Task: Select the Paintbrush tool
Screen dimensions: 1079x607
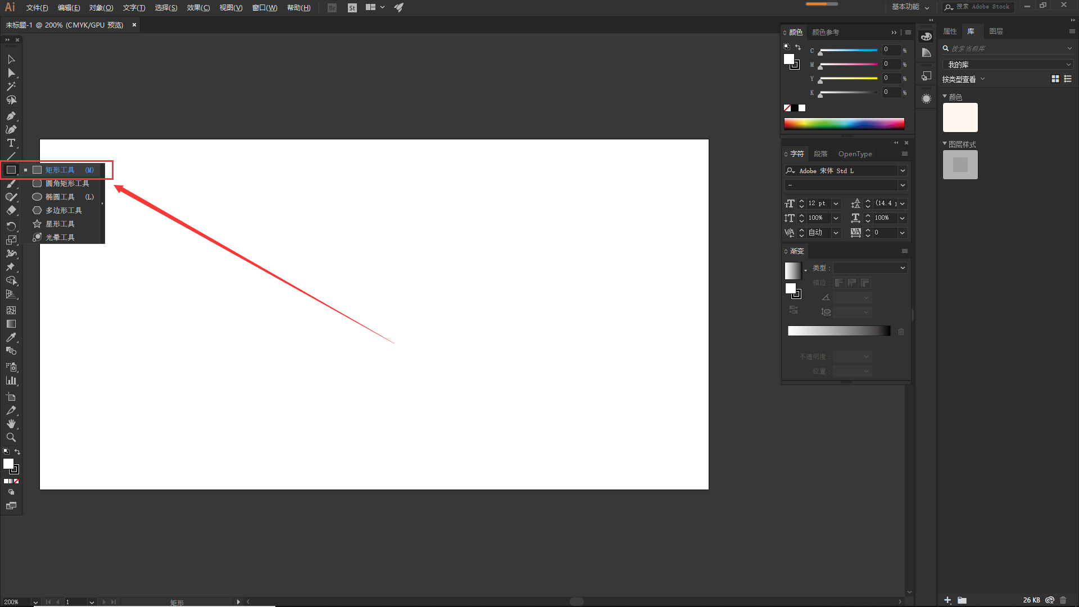Action: click(x=11, y=184)
